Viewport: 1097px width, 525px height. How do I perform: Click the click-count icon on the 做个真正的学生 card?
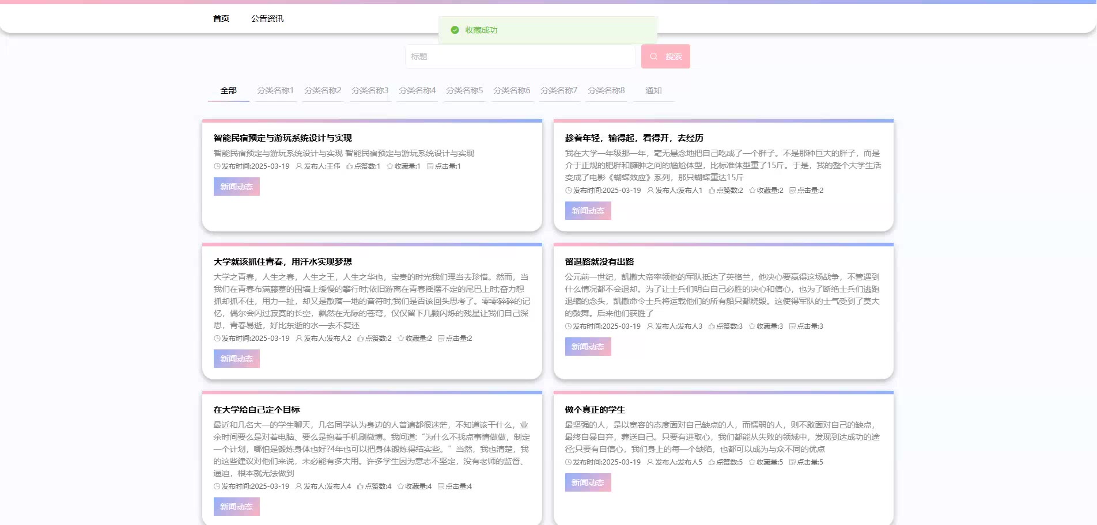click(793, 462)
